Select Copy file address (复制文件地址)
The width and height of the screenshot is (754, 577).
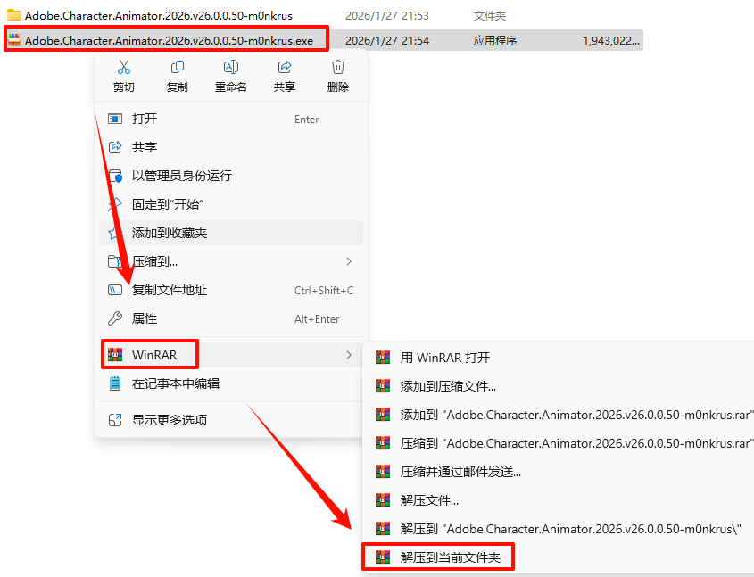[231, 290]
